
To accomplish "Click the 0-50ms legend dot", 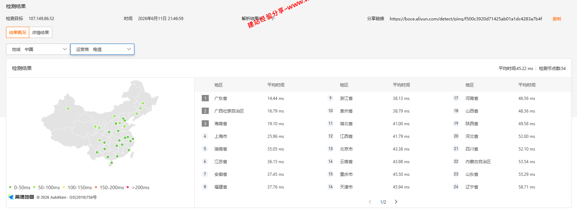I will tap(10, 187).
